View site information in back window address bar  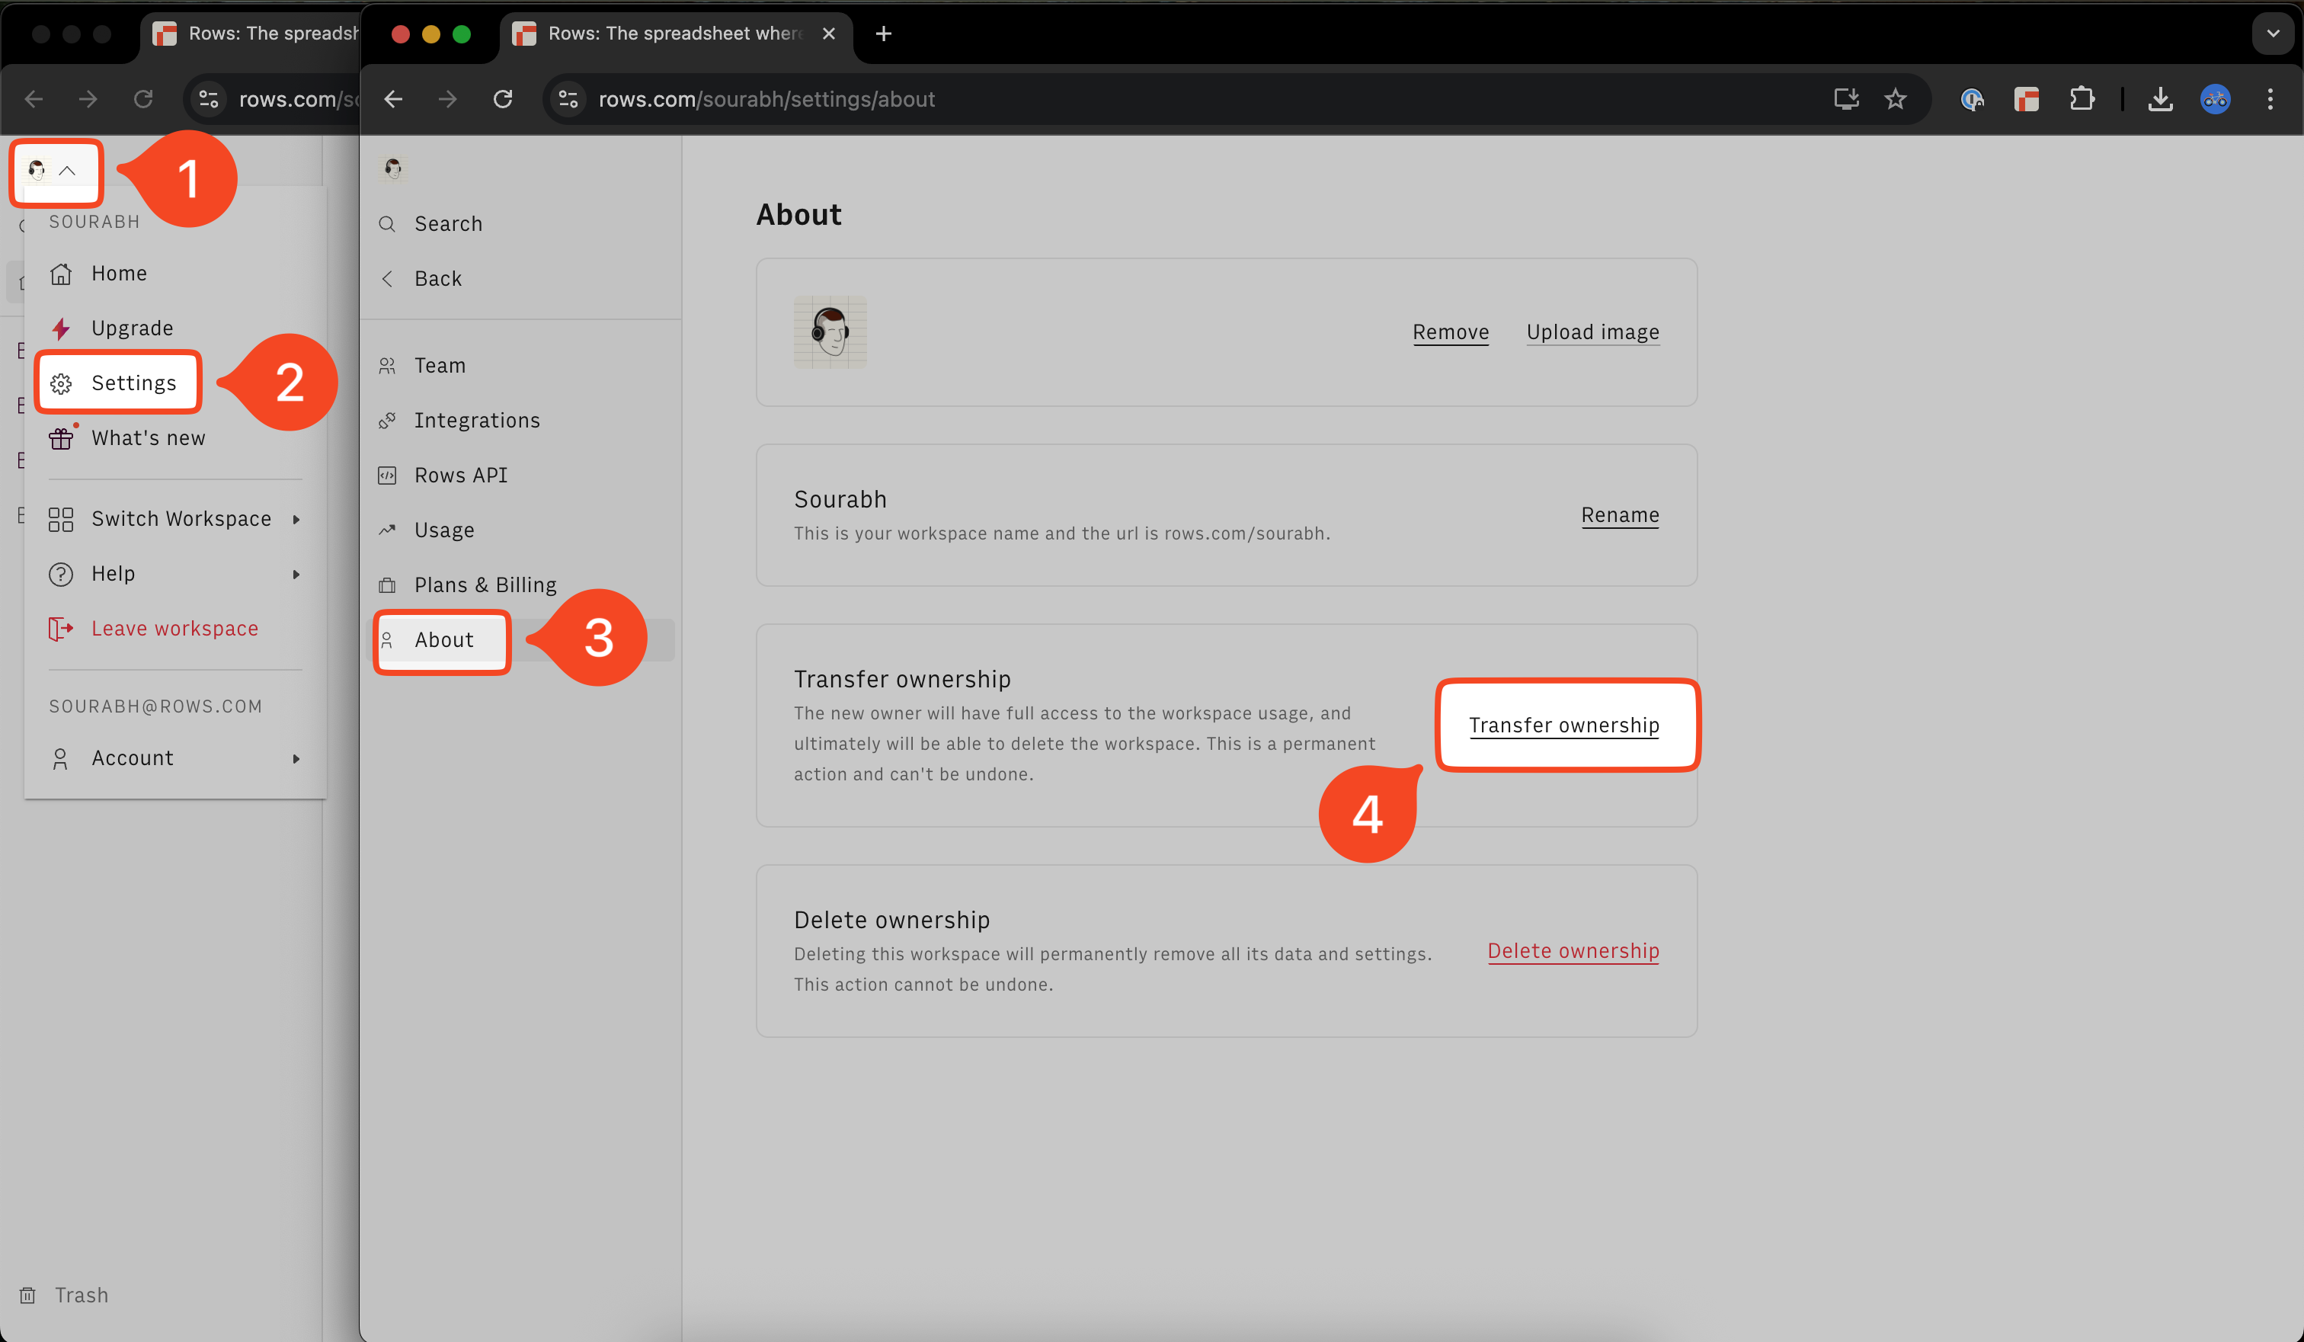pyautogui.click(x=209, y=99)
